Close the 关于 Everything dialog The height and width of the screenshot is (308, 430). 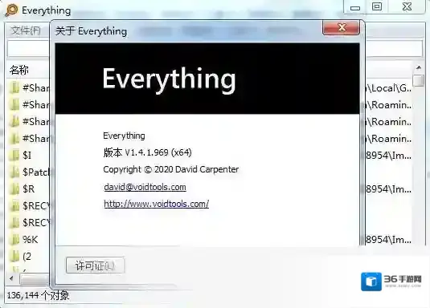pos(341,27)
